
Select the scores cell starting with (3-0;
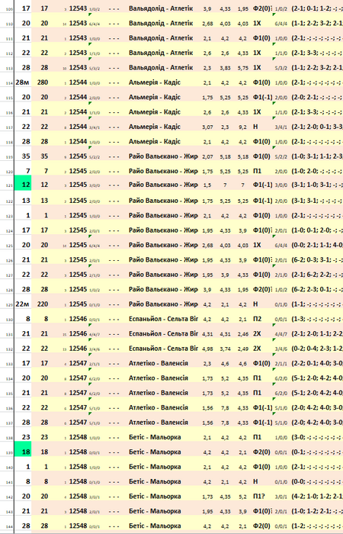click(316, 437)
